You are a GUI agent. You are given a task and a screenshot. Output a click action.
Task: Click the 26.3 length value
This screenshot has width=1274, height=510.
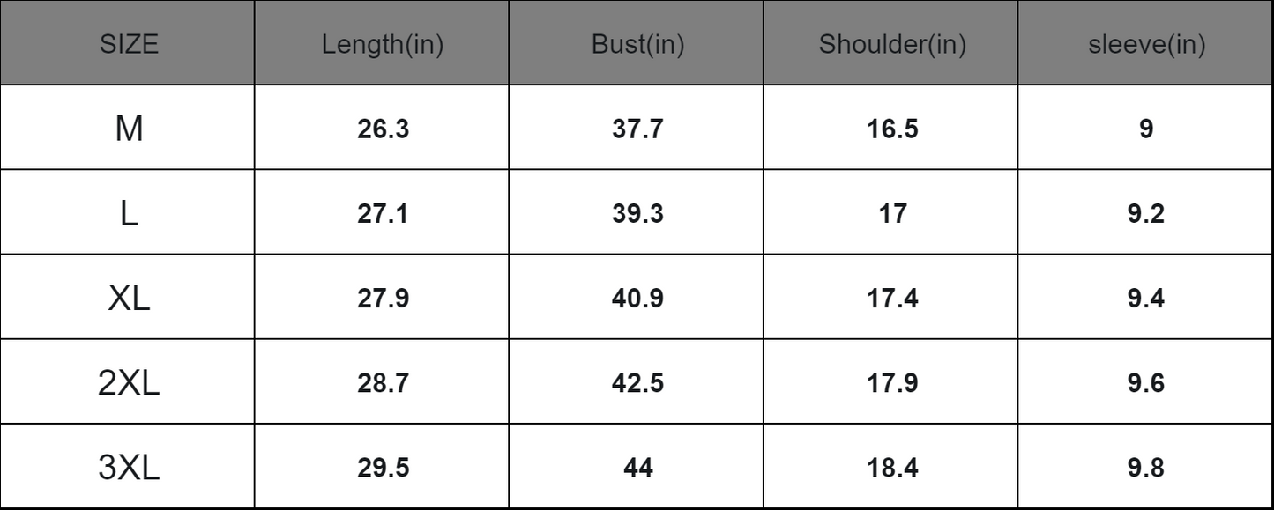click(383, 129)
